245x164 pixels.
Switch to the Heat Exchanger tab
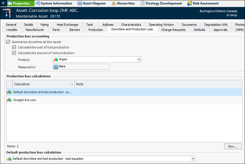pyautogui.click(x=67, y=25)
